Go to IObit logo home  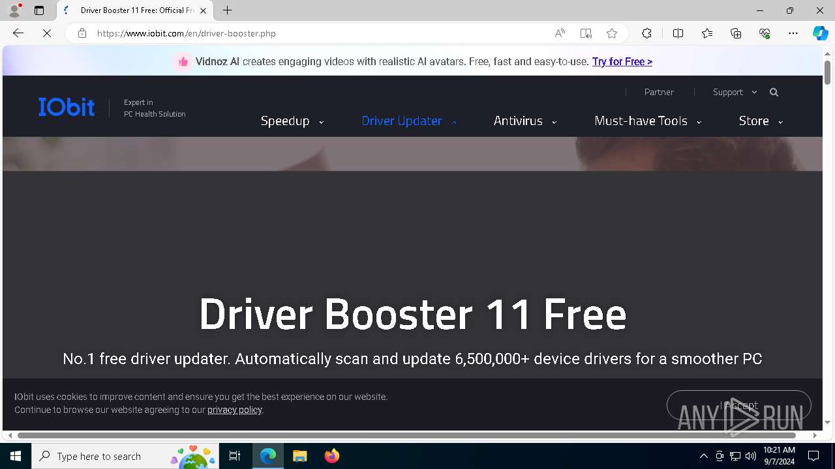tap(67, 107)
